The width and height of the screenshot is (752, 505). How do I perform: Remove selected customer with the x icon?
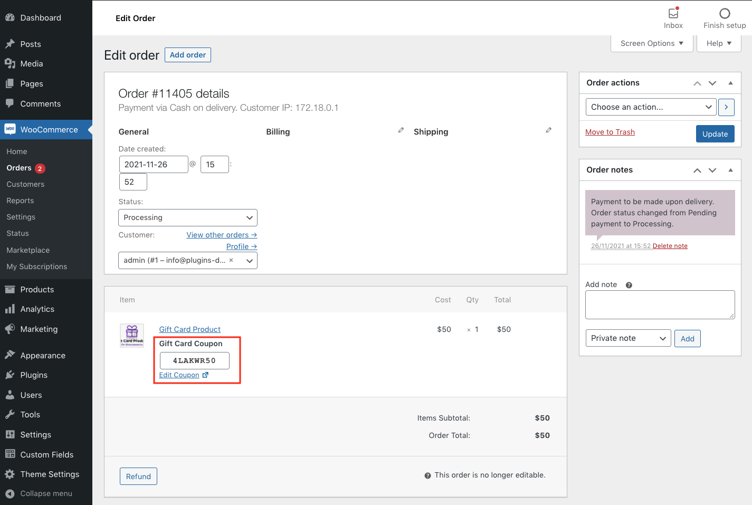point(231,260)
